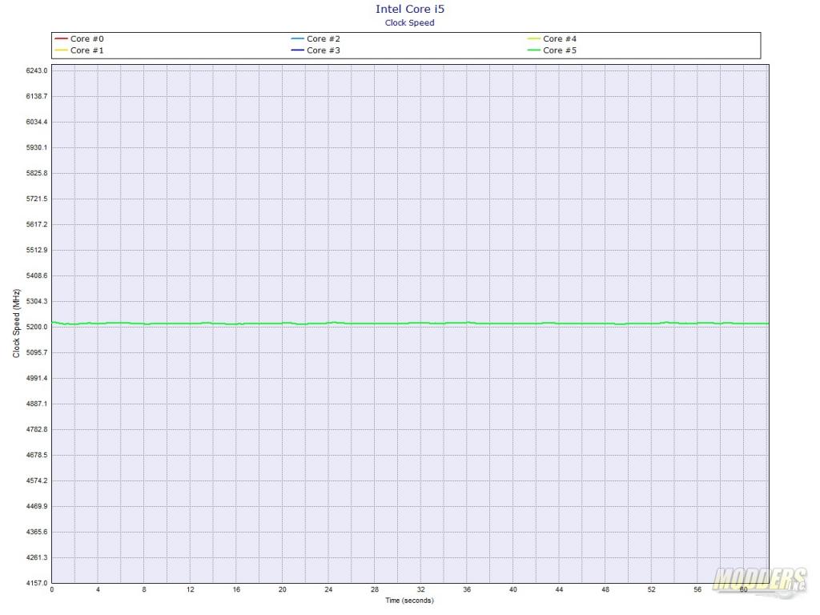Click the 4469.9 y-axis value
Image resolution: width=820 pixels, height=615 pixels.
pyautogui.click(x=37, y=506)
